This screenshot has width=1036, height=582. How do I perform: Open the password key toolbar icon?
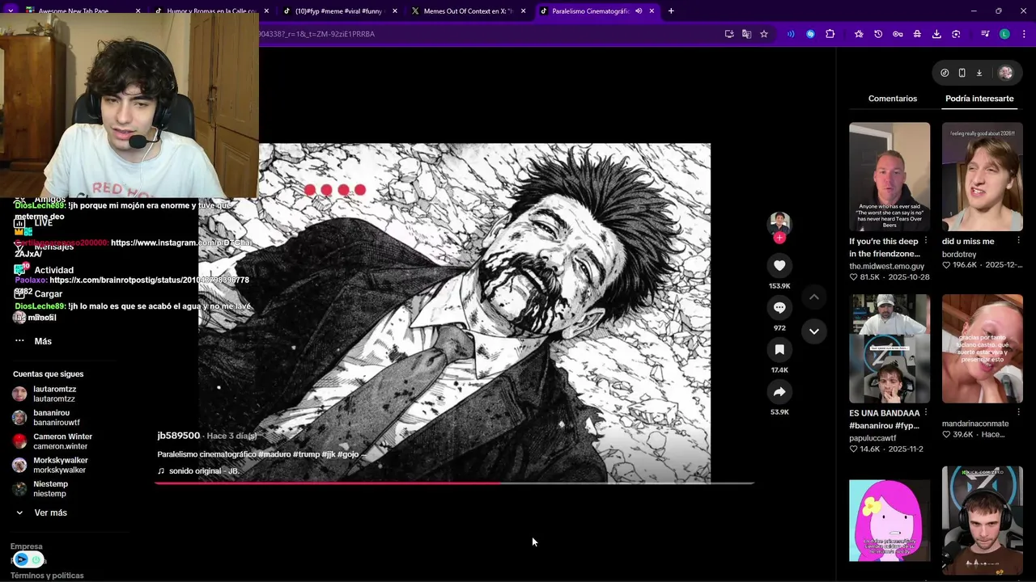pos(898,34)
